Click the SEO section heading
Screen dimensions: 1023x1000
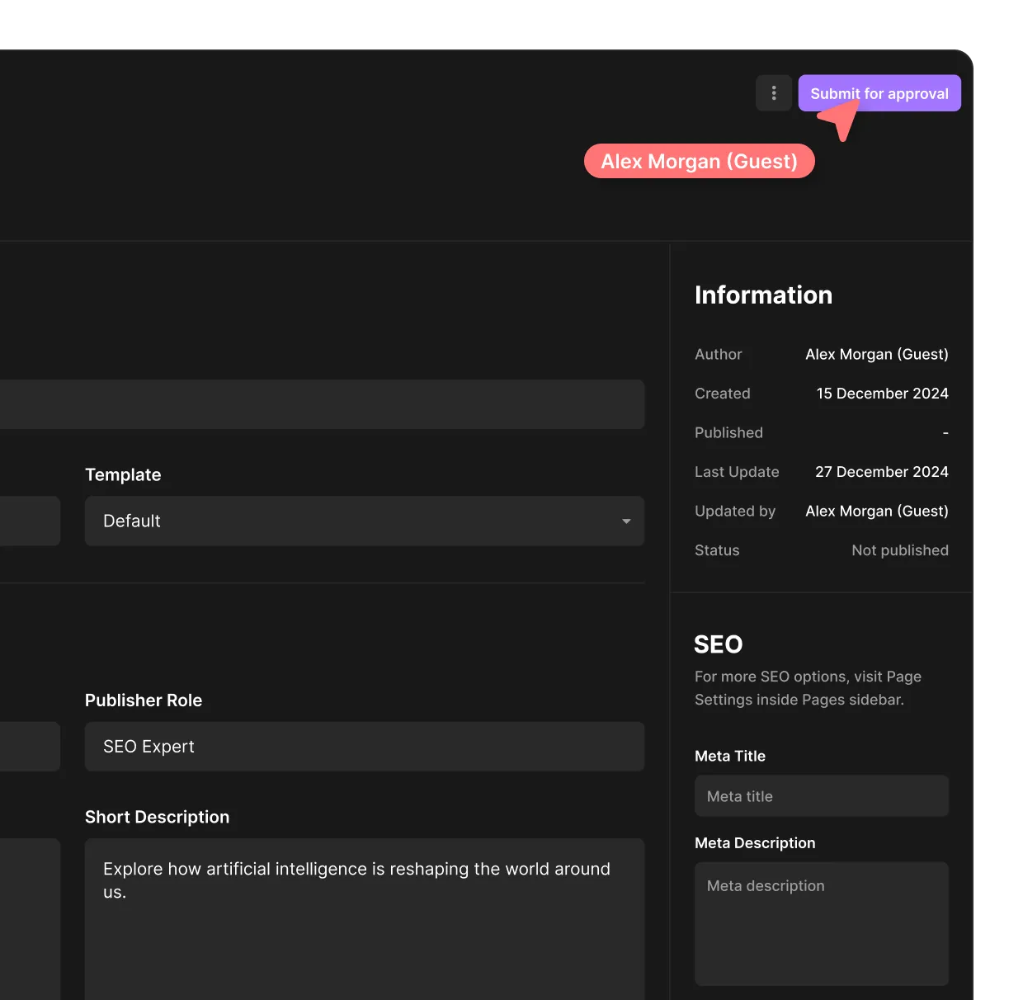tap(719, 644)
